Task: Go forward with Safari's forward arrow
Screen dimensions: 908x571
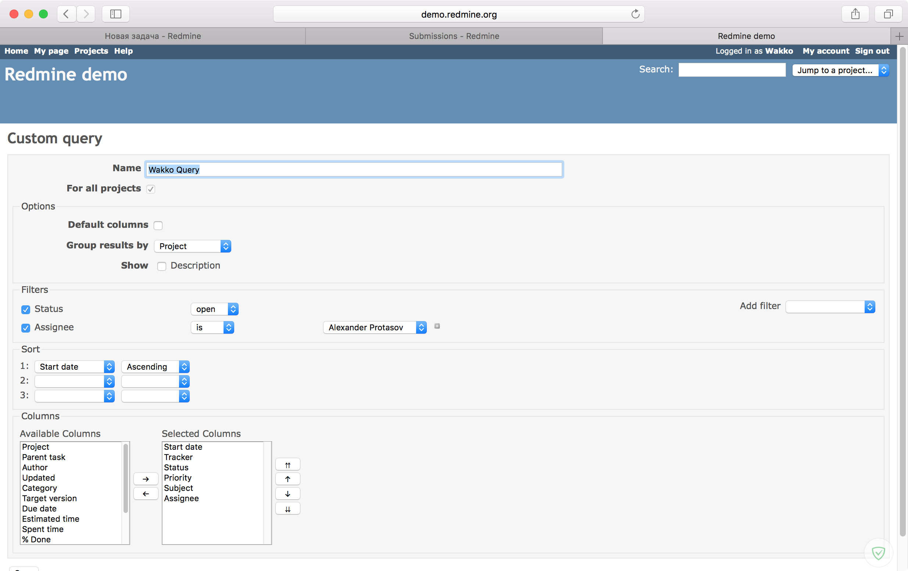Action: click(x=86, y=14)
